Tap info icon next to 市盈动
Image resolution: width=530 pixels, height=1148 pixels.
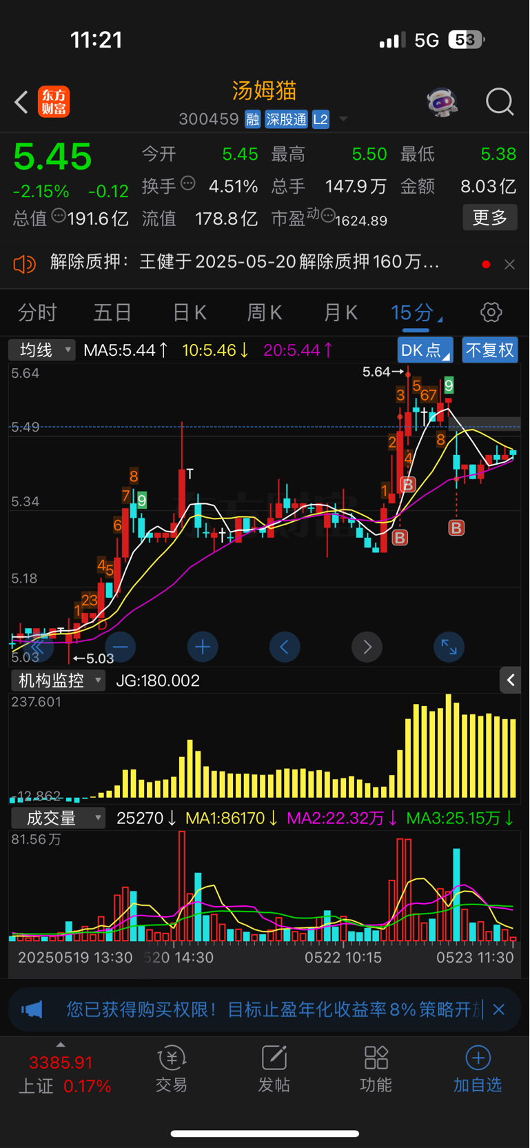[328, 215]
